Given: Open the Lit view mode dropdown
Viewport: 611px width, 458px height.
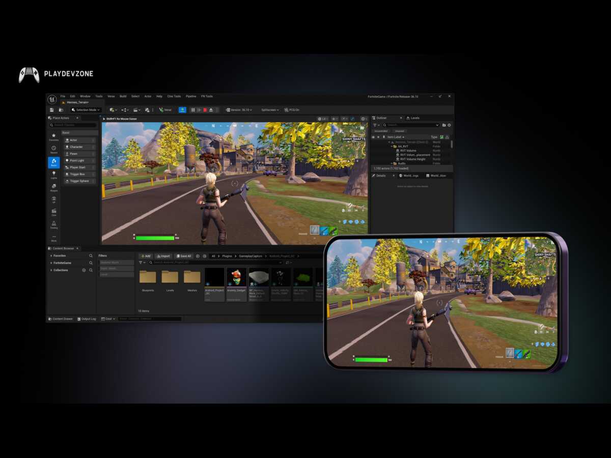Looking at the screenshot, I should (x=322, y=119).
